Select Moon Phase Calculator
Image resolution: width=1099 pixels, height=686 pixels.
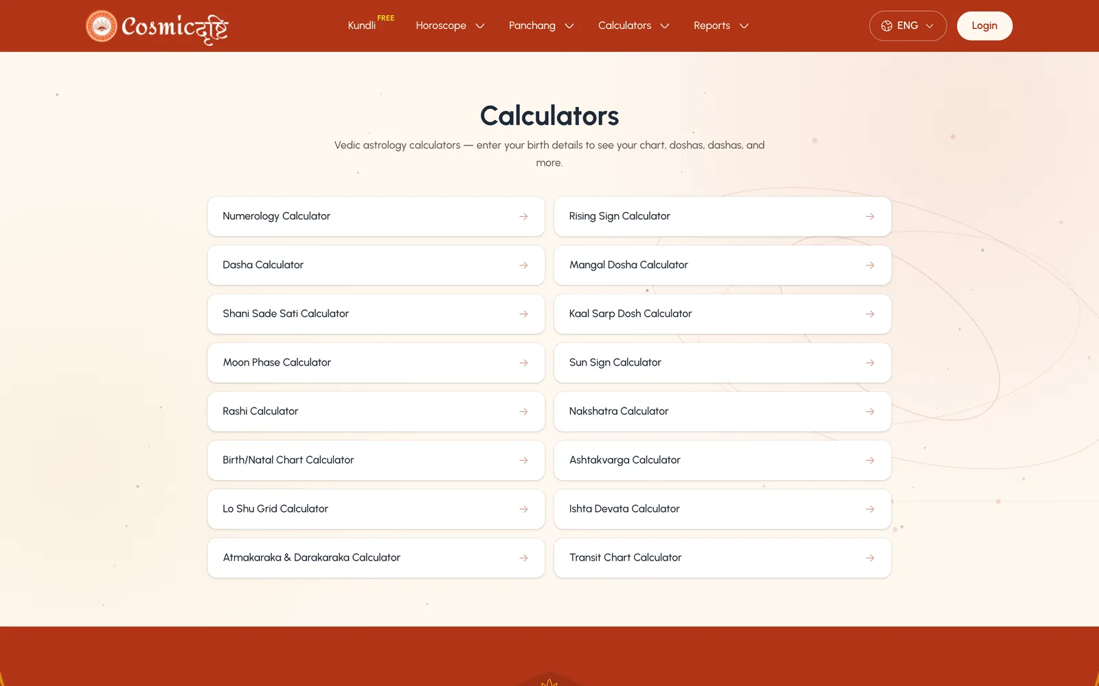[x=376, y=363]
